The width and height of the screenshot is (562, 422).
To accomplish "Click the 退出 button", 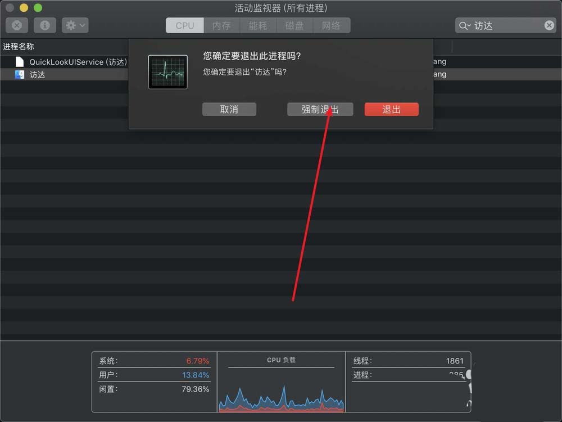I will click(391, 109).
